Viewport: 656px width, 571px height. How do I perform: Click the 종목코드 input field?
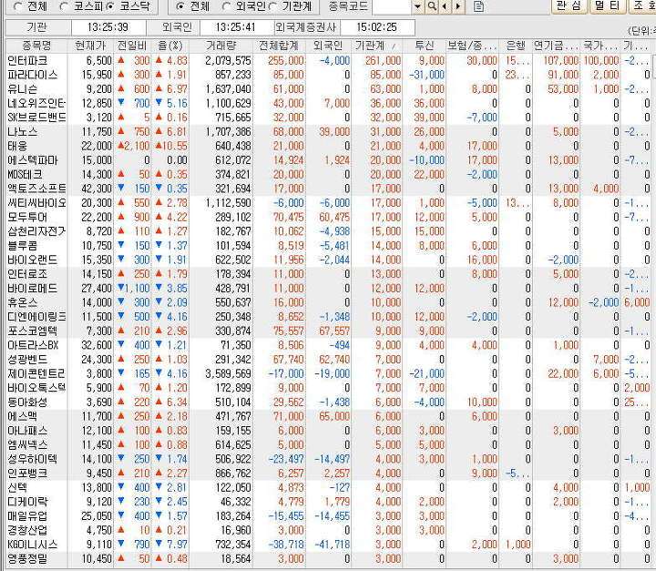(392, 6)
